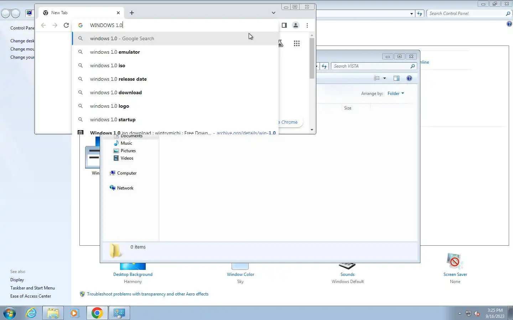This screenshot has width=513, height=320.
Task: Click the muted volume tray icon
Action: [477, 314]
